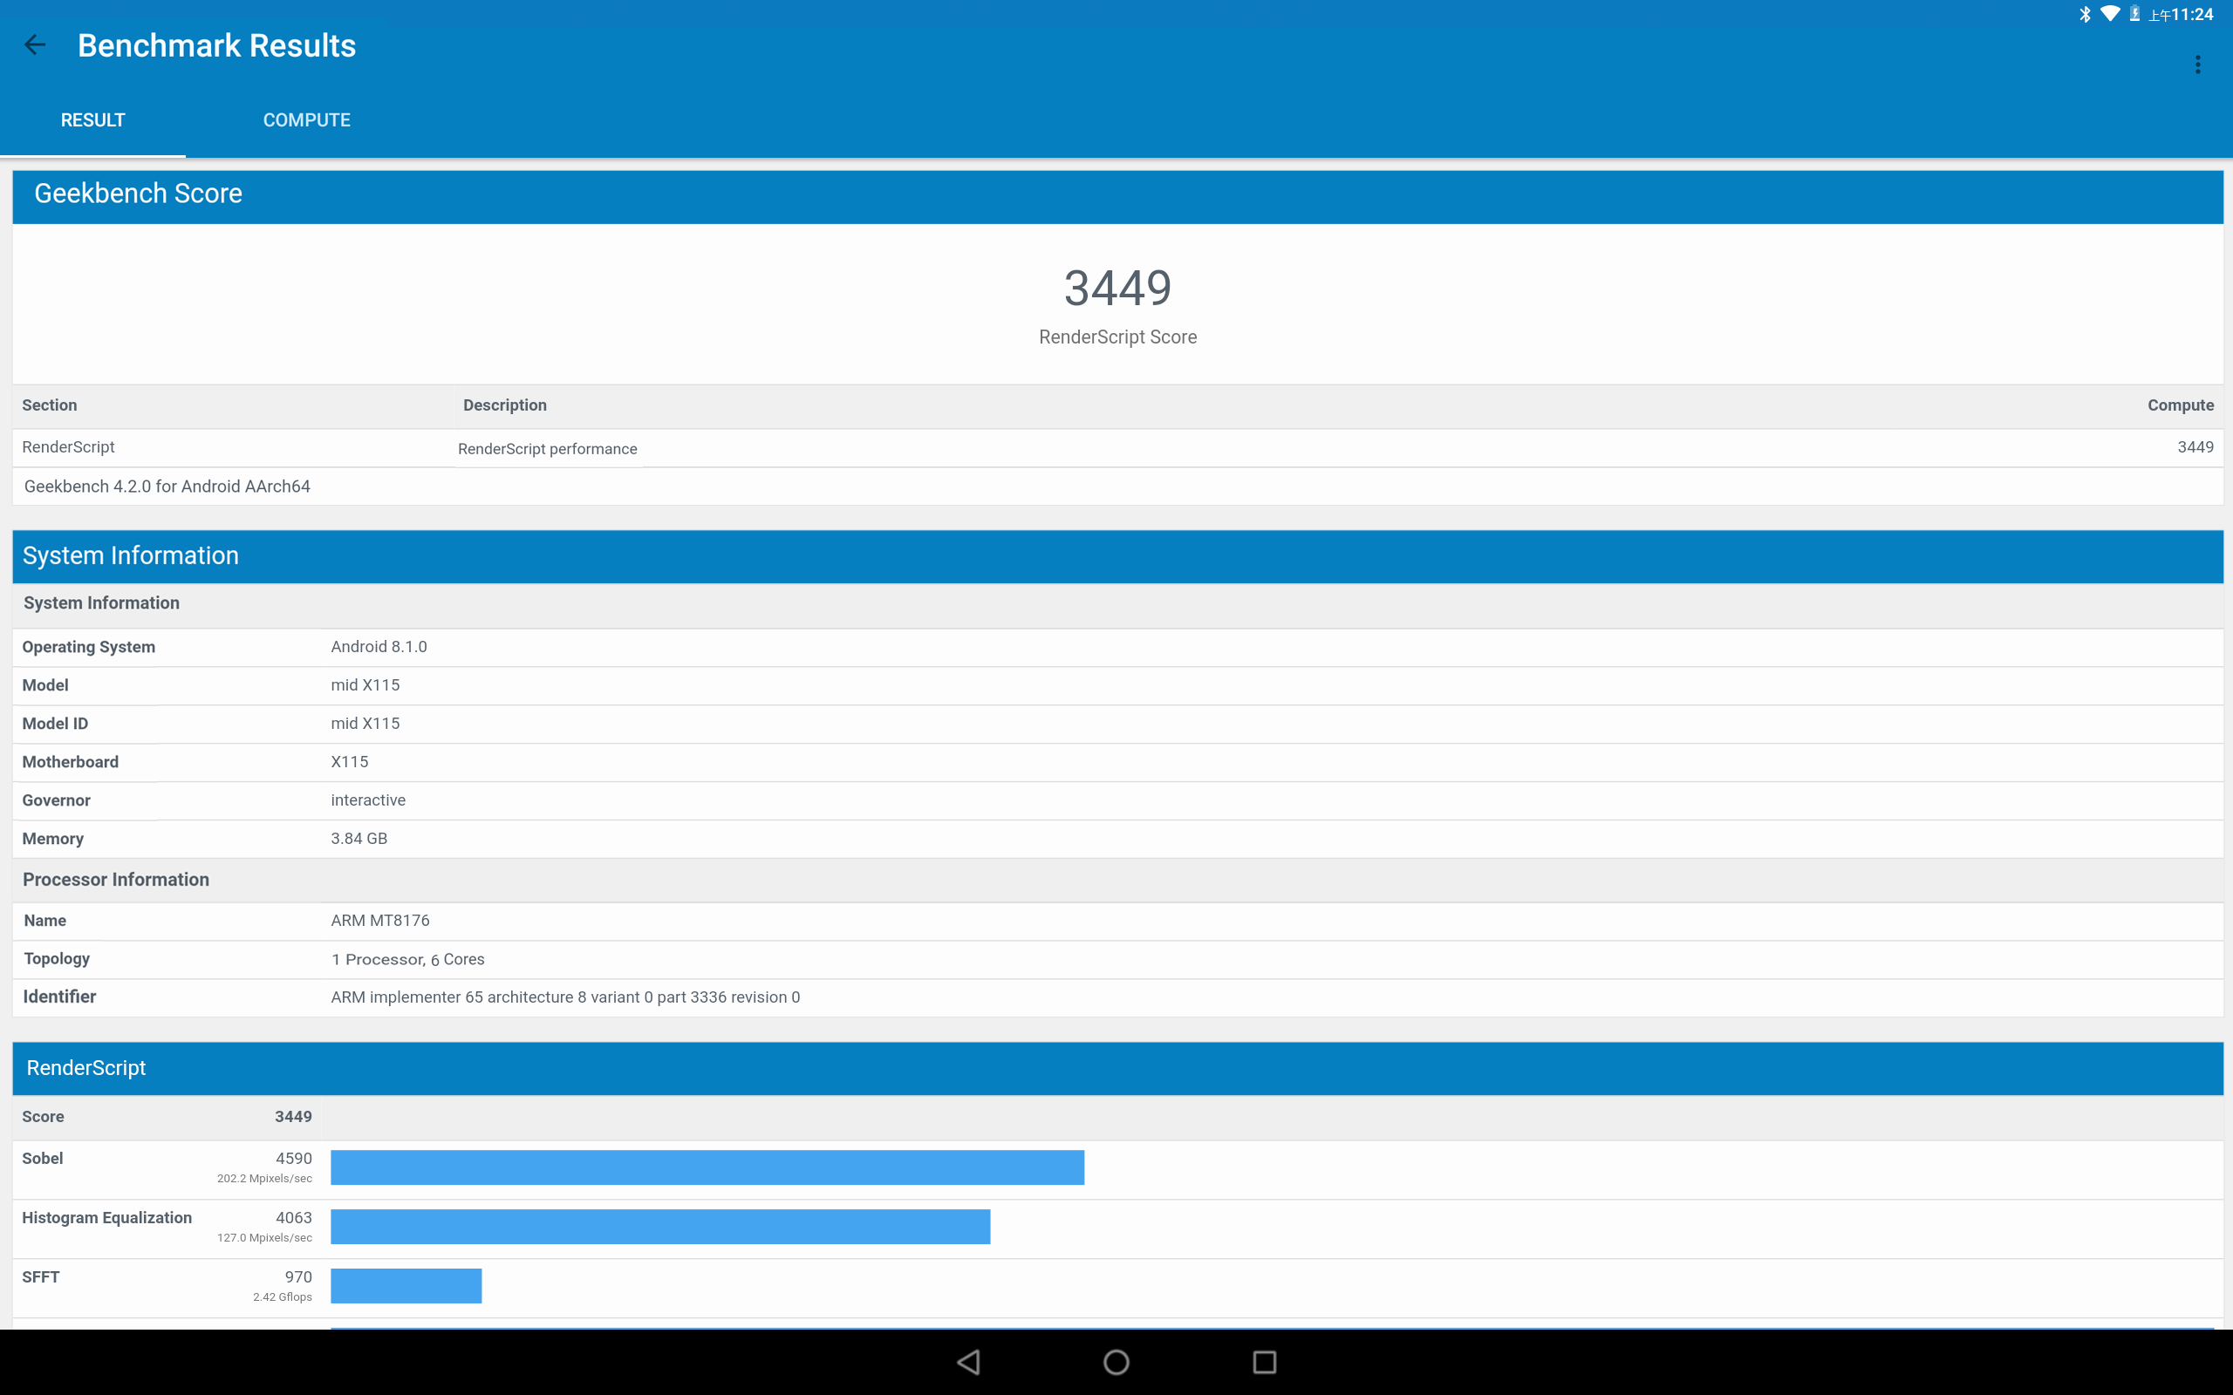The image size is (2233, 1395).
Task: Tap the Bluetooth status icon
Action: click(x=2085, y=14)
